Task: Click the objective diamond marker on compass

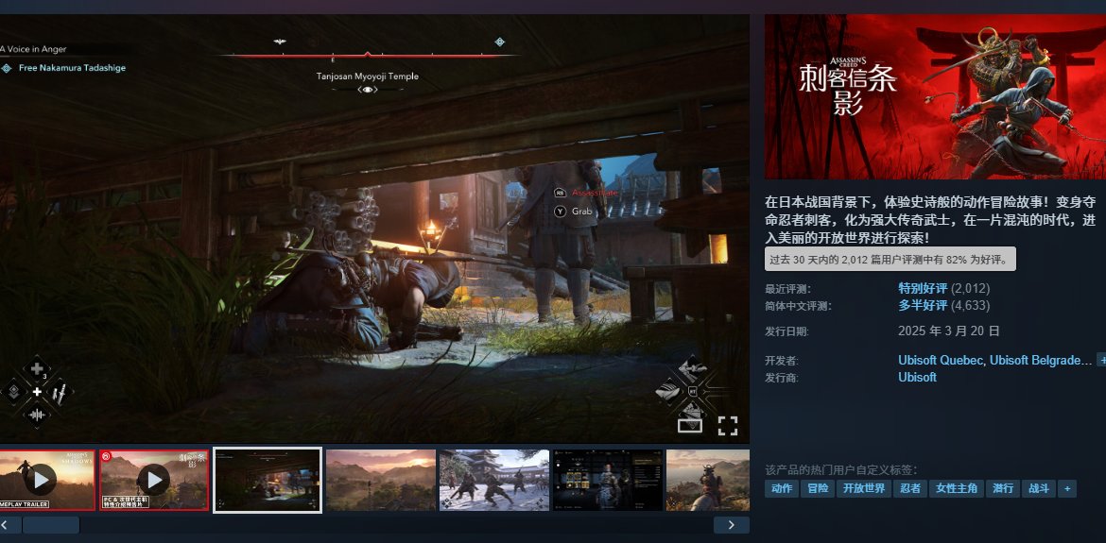Action: click(499, 42)
